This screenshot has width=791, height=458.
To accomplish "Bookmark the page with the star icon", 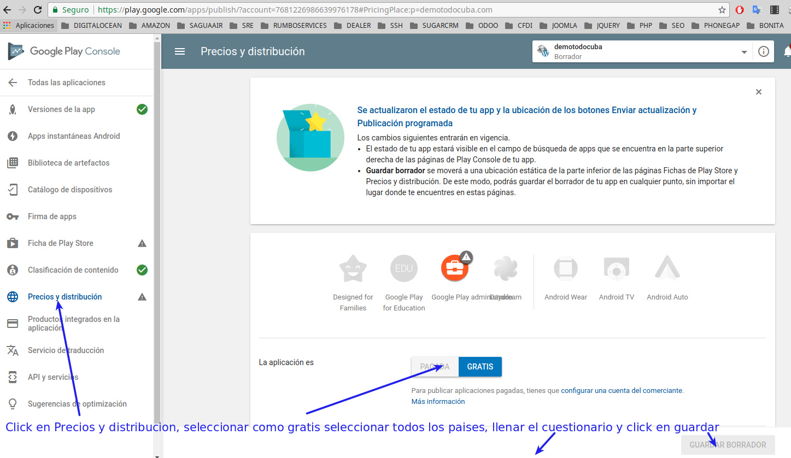I will (722, 10).
